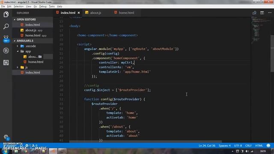The height and width of the screenshot is (154, 274).
Task: Open index.html at the project root
Action: 33,72
